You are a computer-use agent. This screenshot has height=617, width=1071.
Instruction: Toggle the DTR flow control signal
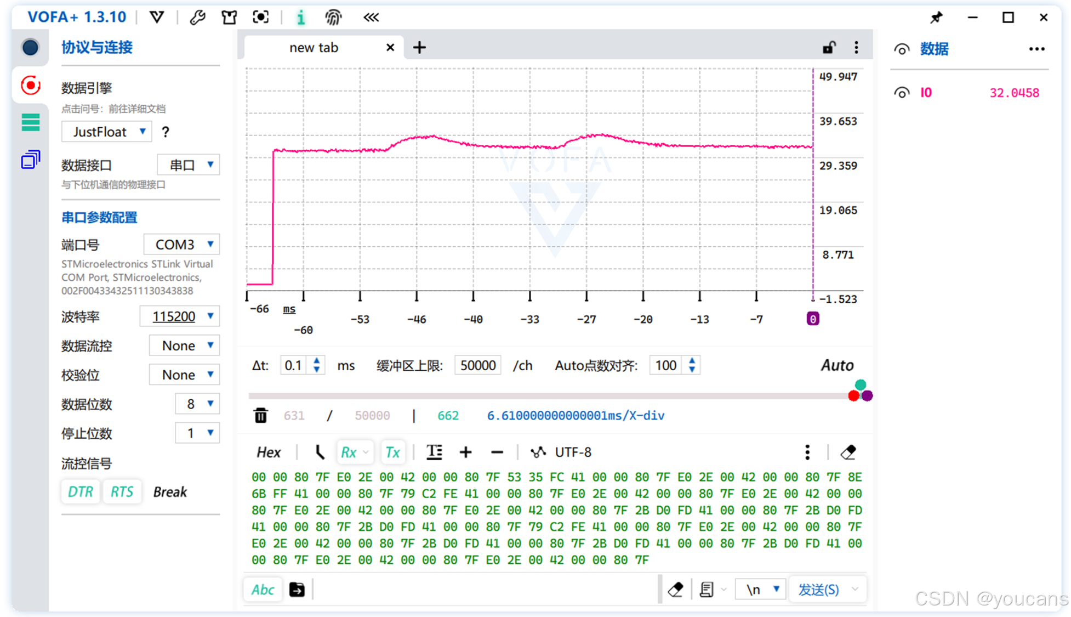pos(80,492)
